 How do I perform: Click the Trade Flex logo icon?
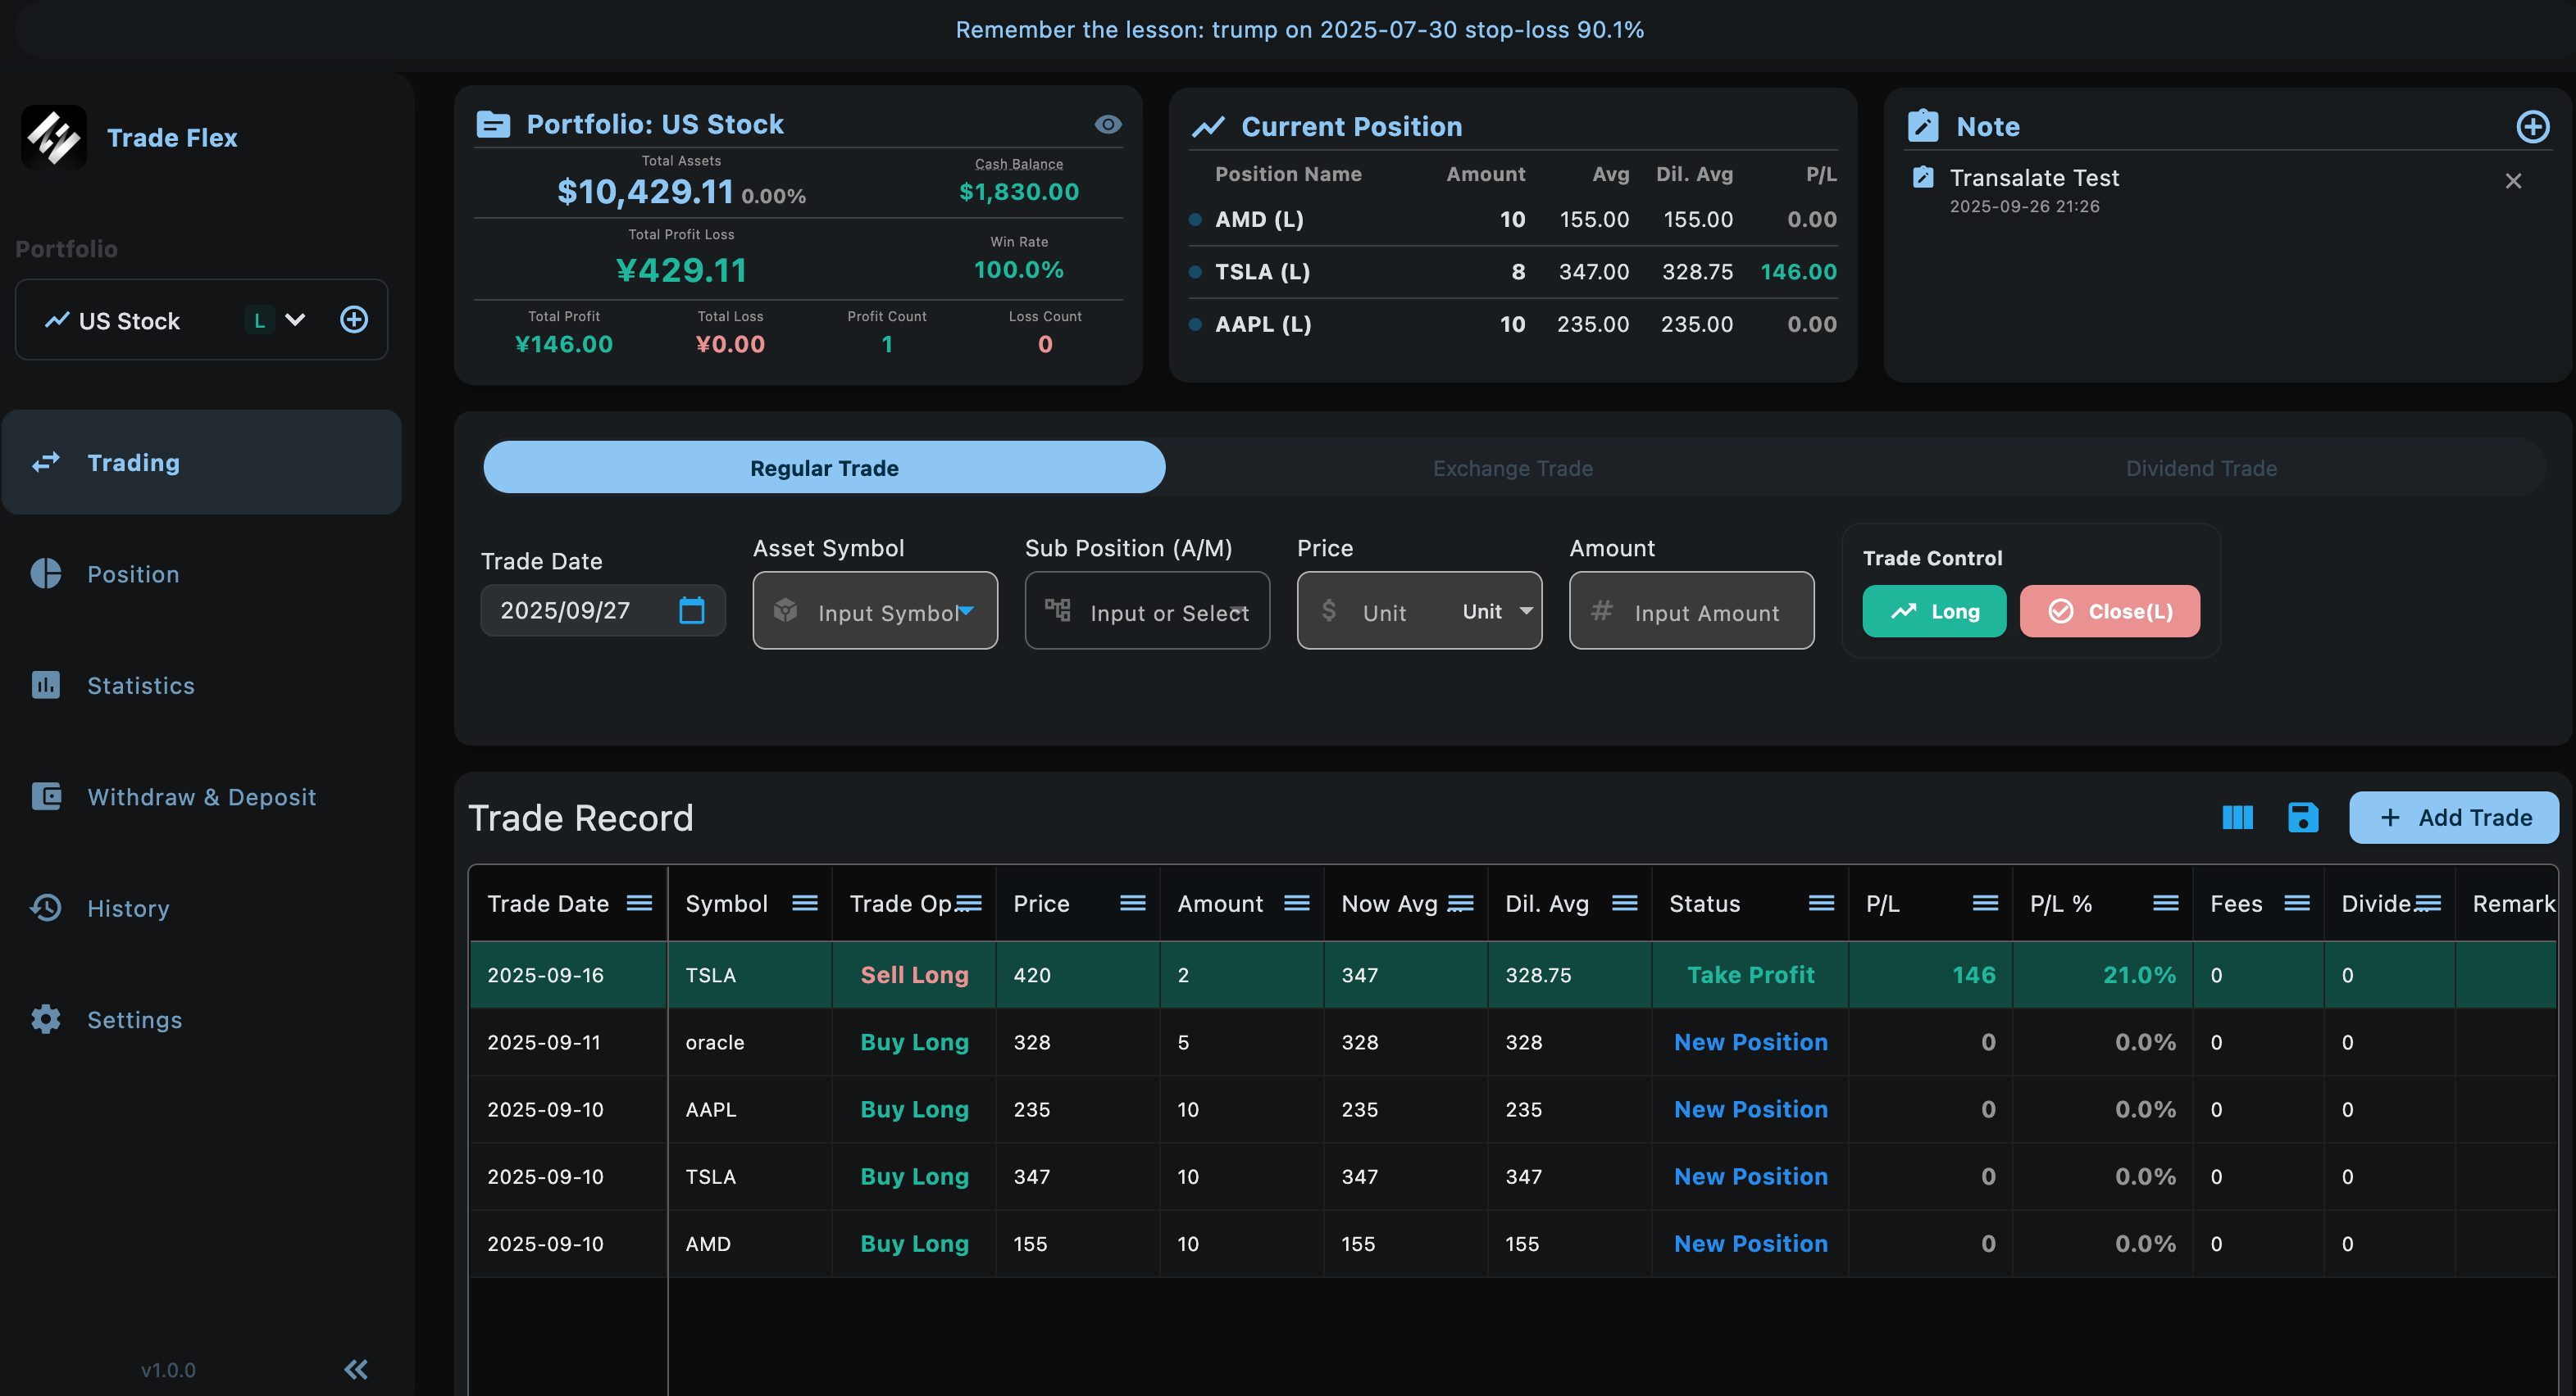[x=54, y=137]
